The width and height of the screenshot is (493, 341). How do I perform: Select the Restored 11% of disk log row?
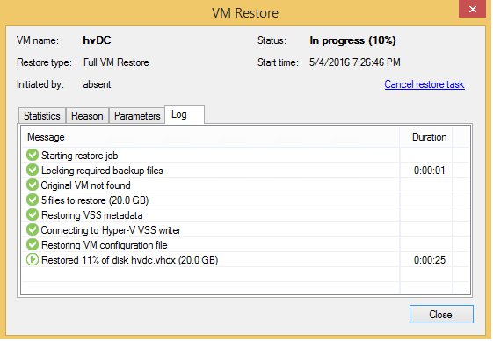(245, 260)
